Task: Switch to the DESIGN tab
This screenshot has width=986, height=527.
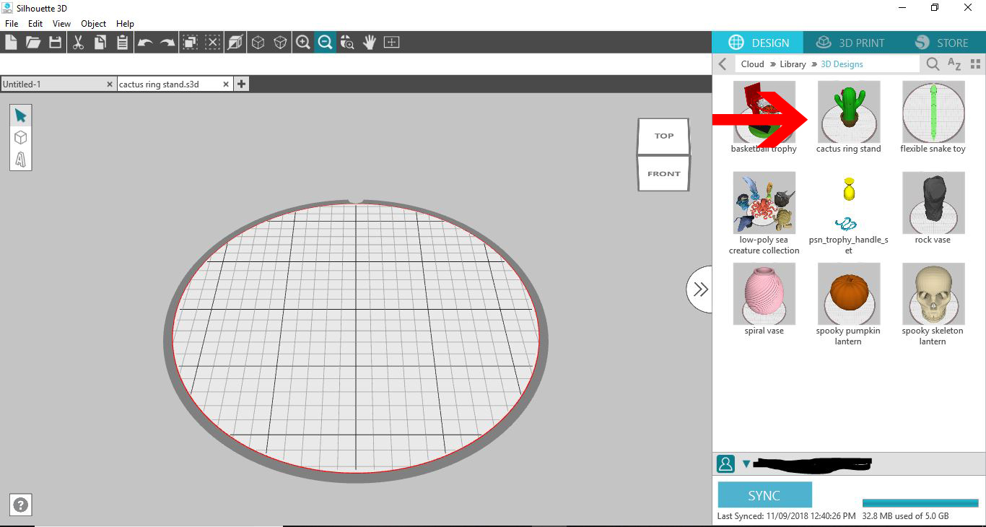Action: pyautogui.click(x=756, y=43)
